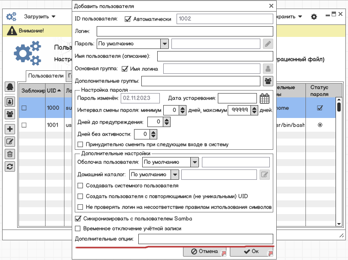Open the settings gear icon in header
Viewport: 348px width, 260px height.
pos(314,17)
